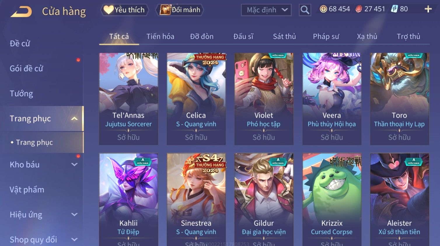Open Đổi mảnh fragment exchange

coord(180,10)
